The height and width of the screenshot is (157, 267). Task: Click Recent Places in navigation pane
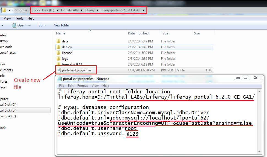8,53
